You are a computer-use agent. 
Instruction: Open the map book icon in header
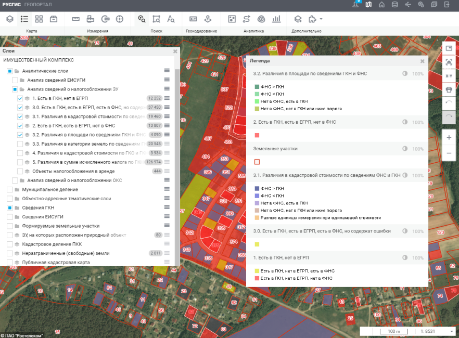(368, 5)
